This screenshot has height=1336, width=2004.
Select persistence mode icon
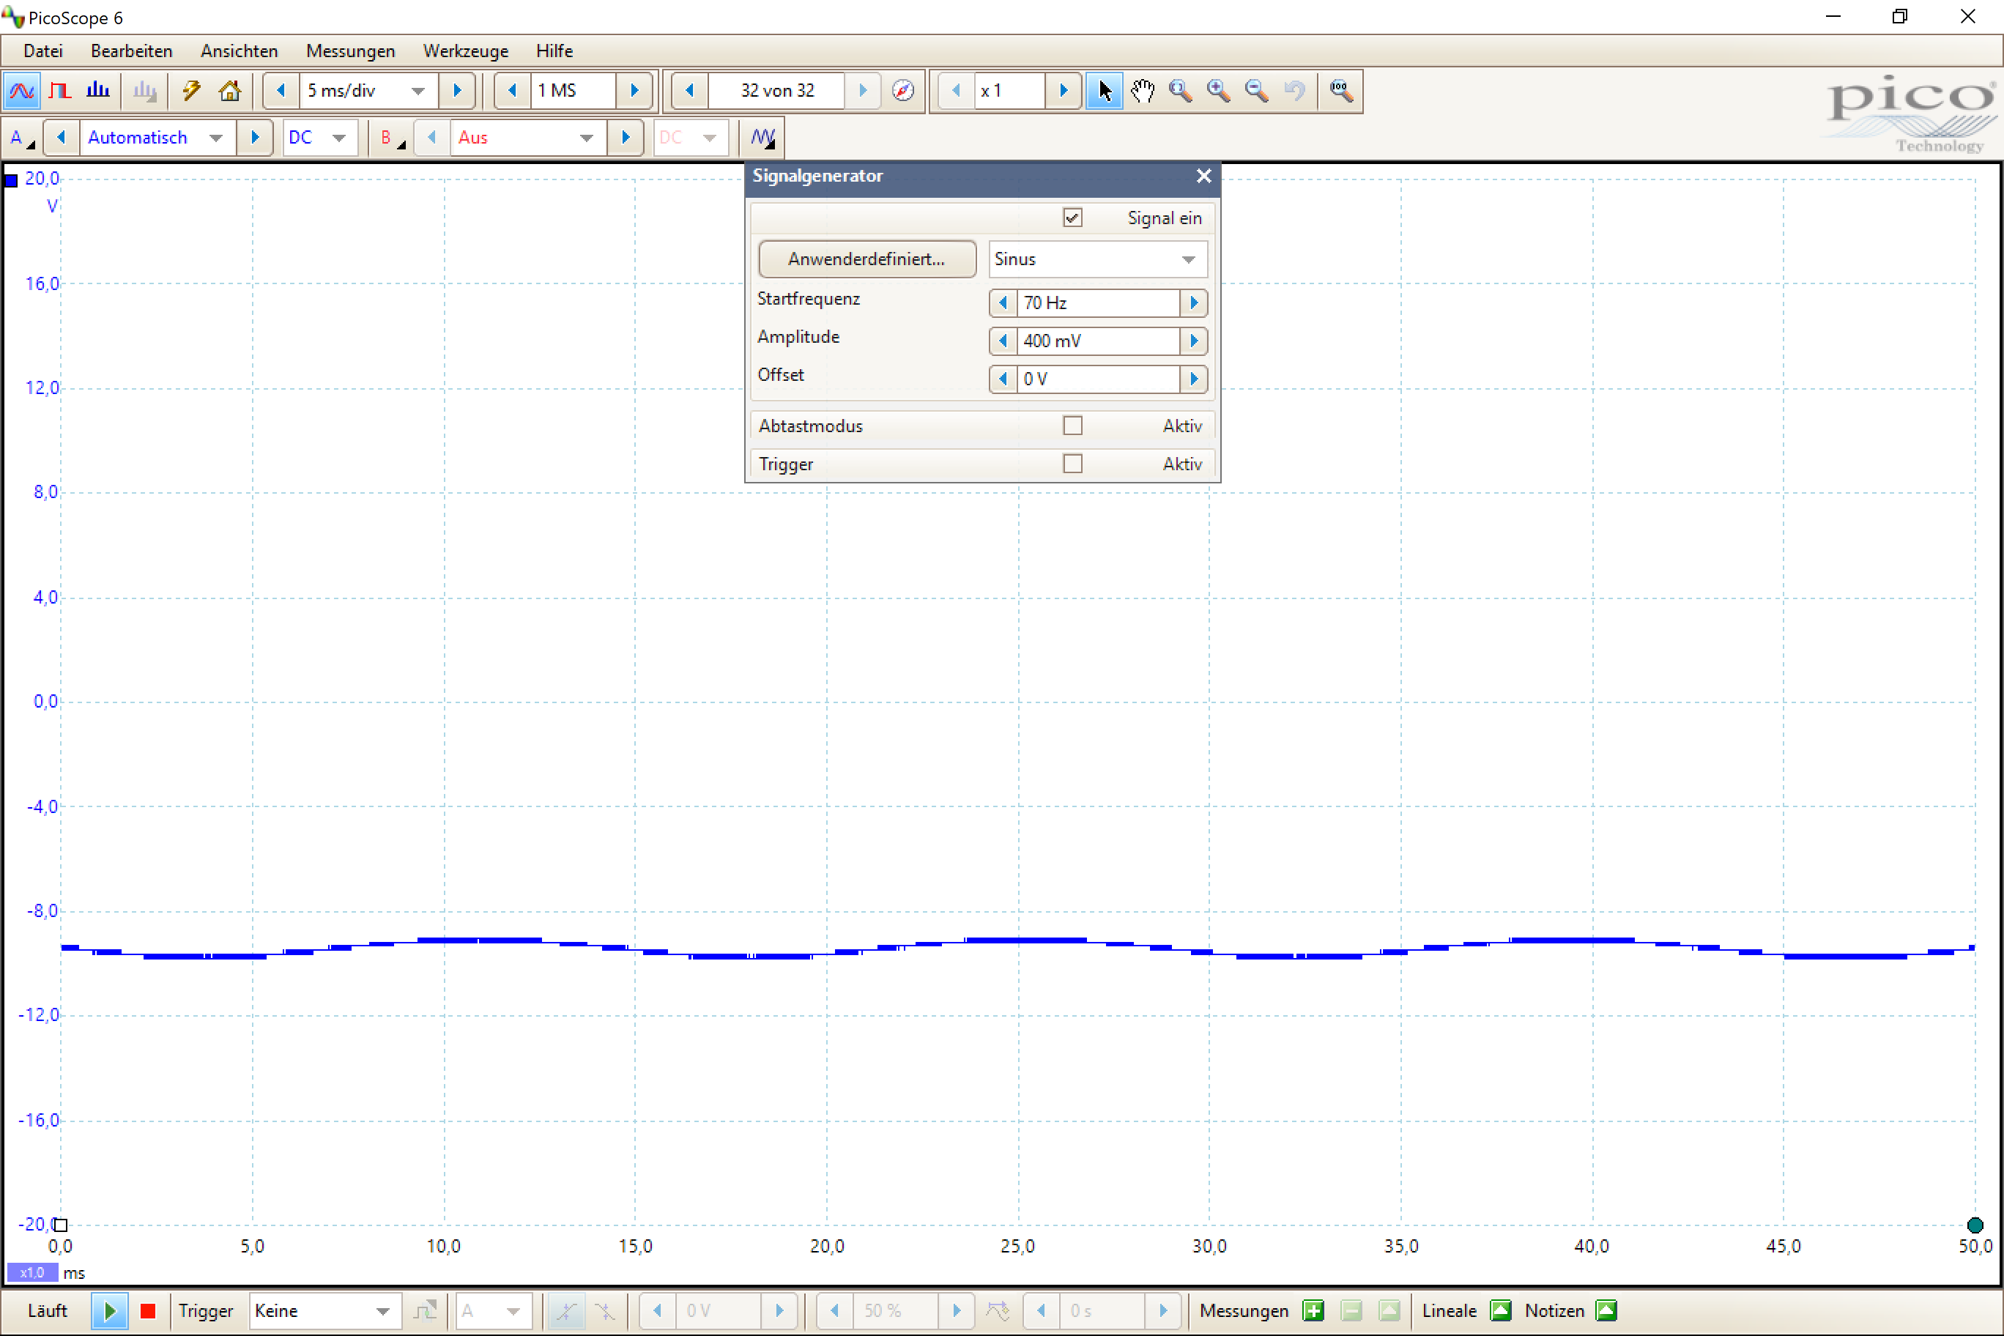click(59, 90)
